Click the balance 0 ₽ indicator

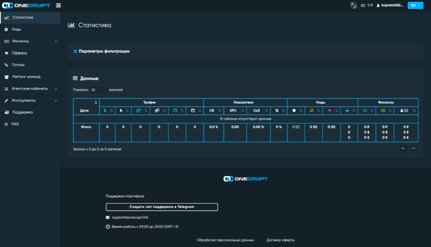[x=367, y=5]
